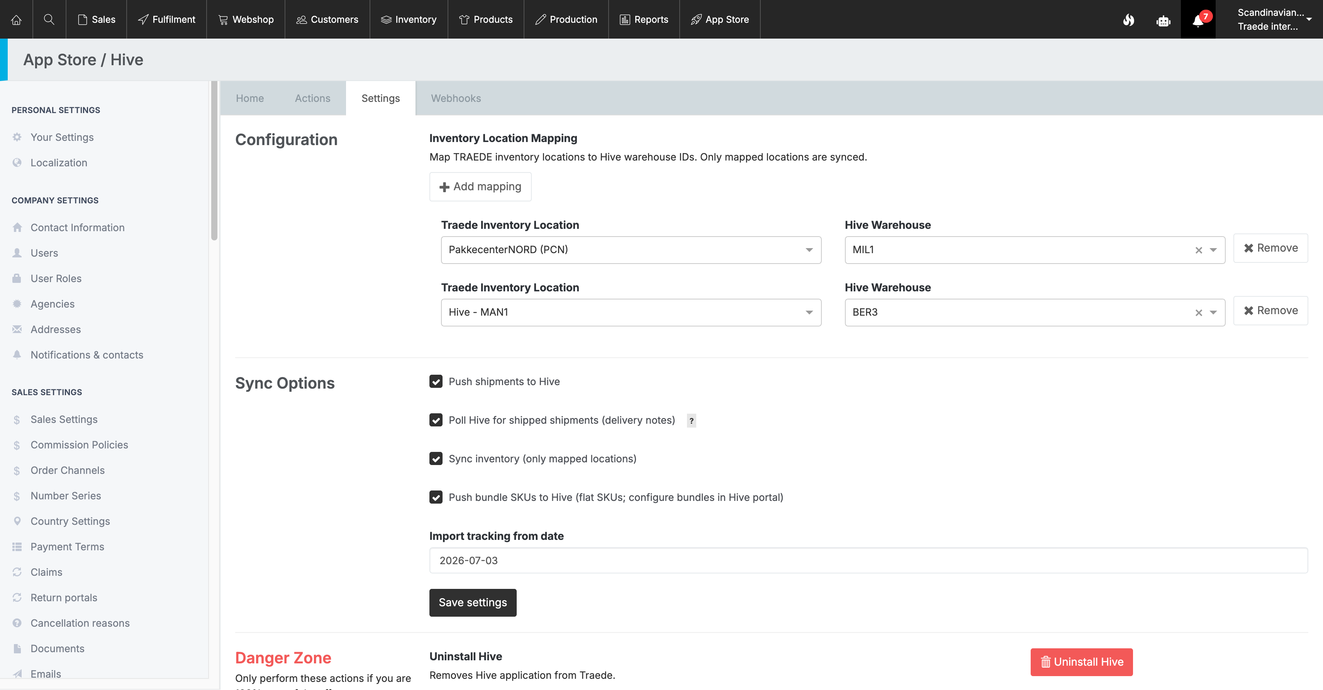Click the person icon beside Users
This screenshot has height=690, width=1323.
tap(17, 253)
